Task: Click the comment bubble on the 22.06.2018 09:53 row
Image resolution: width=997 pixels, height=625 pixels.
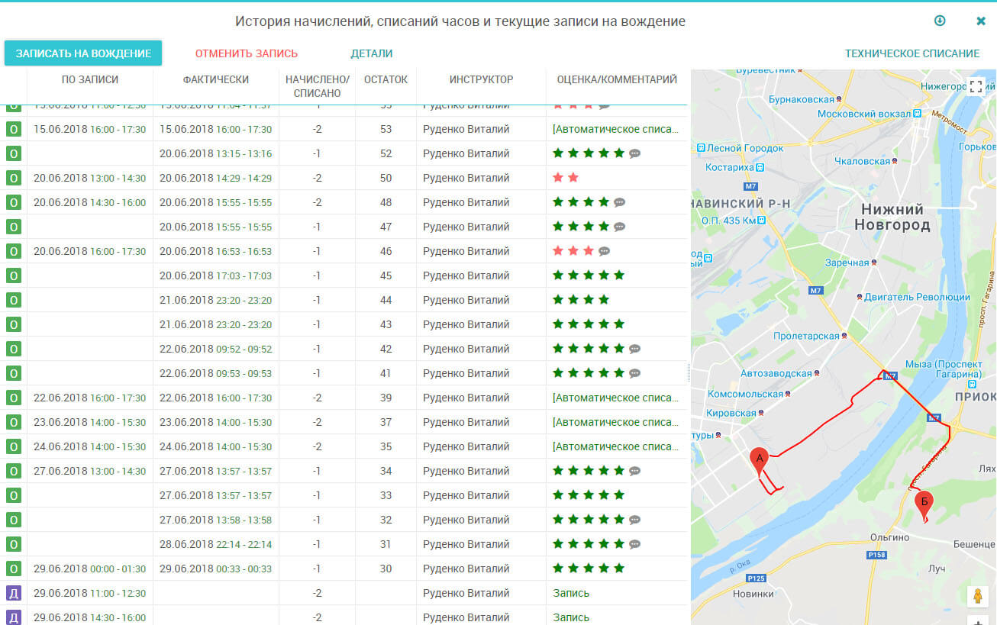Action: 634,373
